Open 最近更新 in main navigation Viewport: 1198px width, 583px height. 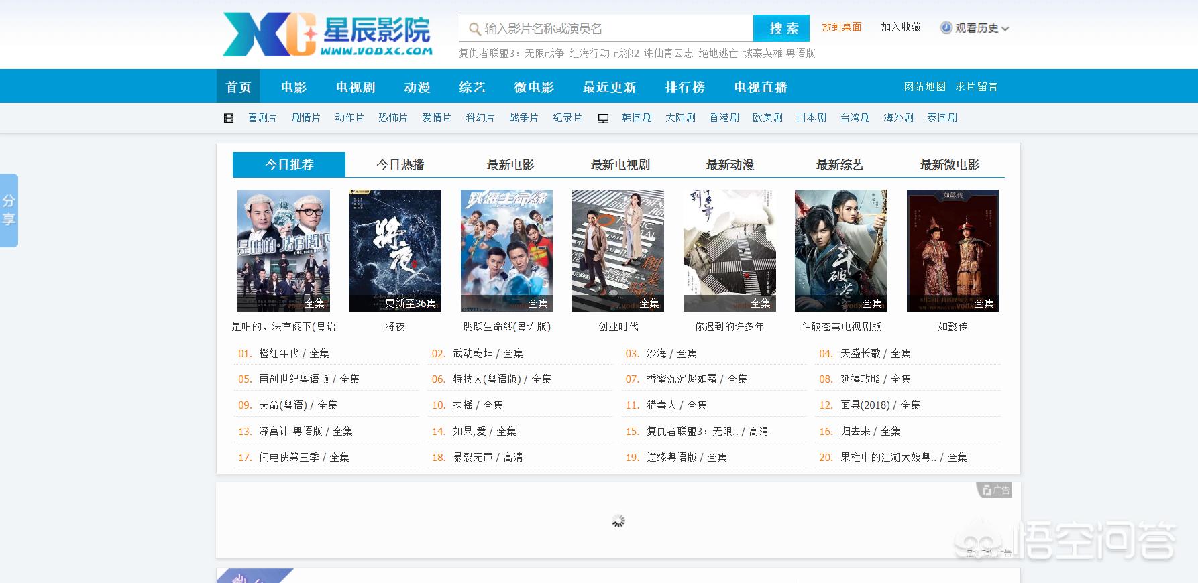point(609,87)
